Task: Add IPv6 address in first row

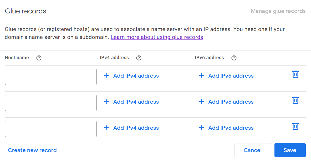Action: pyautogui.click(x=231, y=76)
